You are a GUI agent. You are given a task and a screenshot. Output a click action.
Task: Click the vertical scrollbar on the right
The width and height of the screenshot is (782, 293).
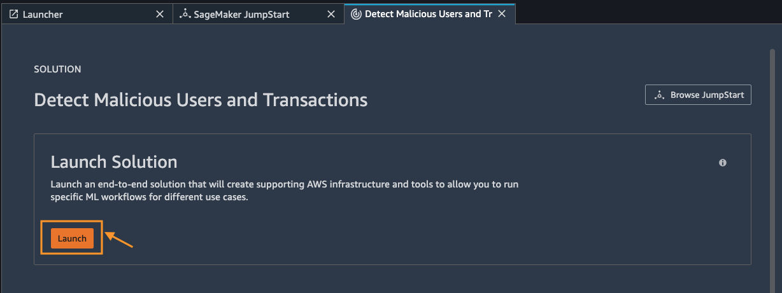[x=772, y=159]
